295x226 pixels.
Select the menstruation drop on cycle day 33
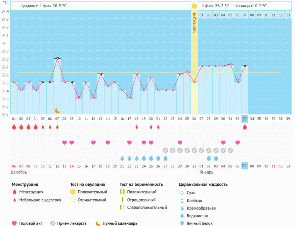coord(245,127)
